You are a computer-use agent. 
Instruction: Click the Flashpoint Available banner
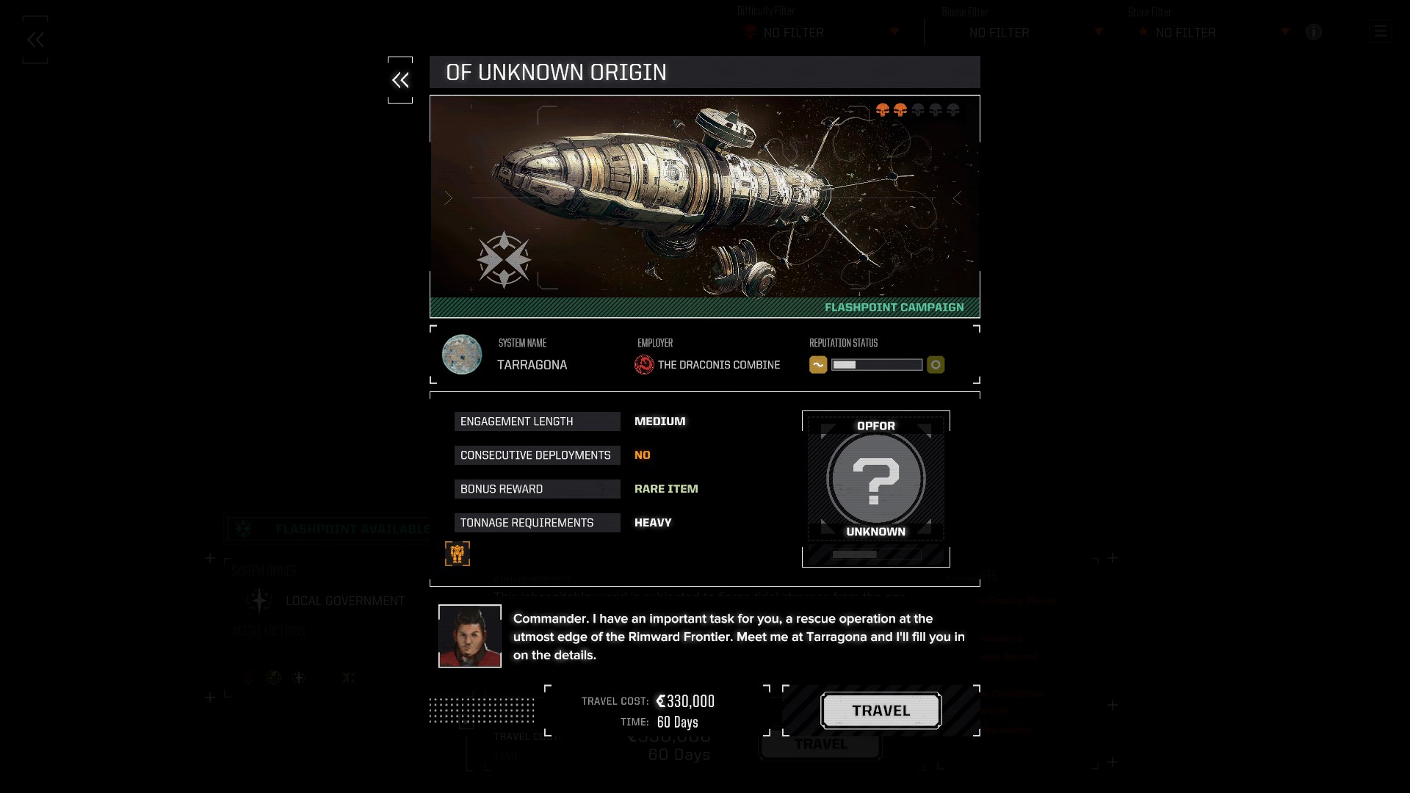pyautogui.click(x=329, y=529)
